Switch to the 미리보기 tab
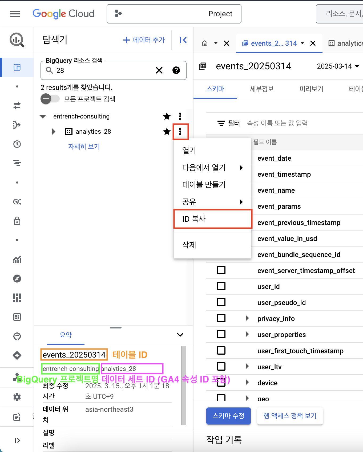This screenshot has width=363, height=452. [x=311, y=89]
